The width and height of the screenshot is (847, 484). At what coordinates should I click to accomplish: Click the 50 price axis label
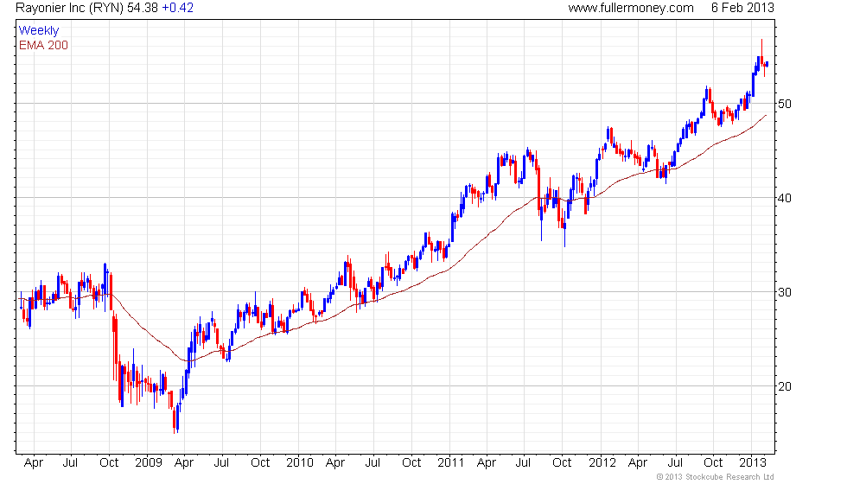pos(785,104)
